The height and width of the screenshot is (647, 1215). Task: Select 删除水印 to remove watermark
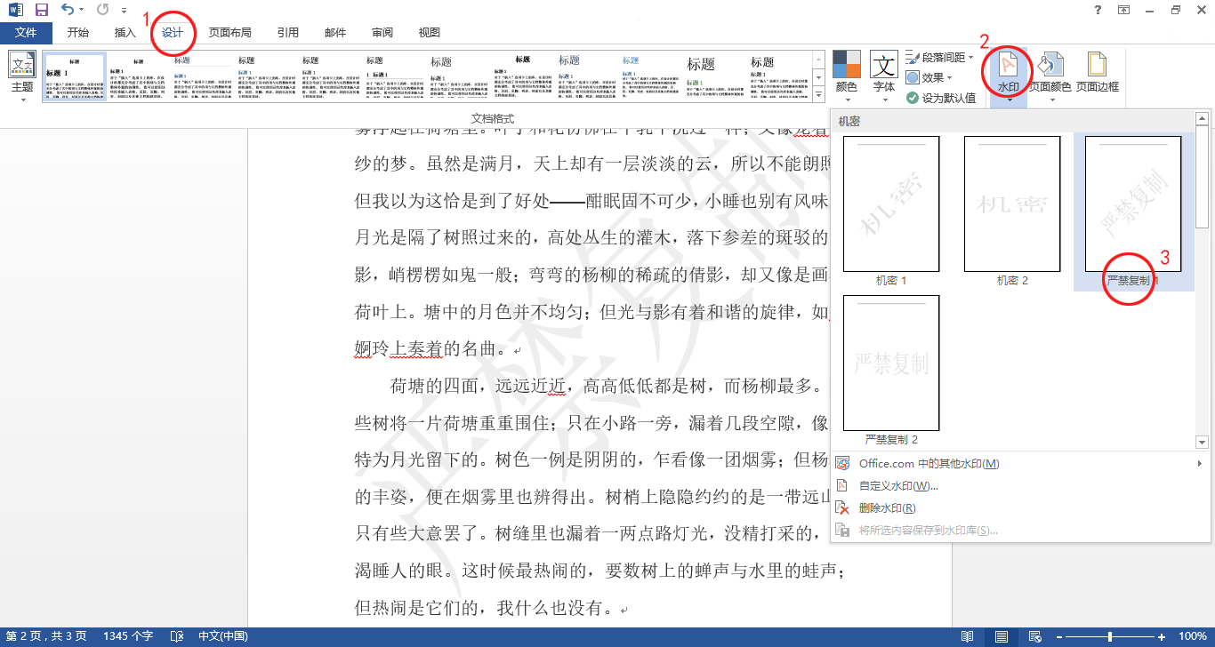pyautogui.click(x=1019, y=507)
